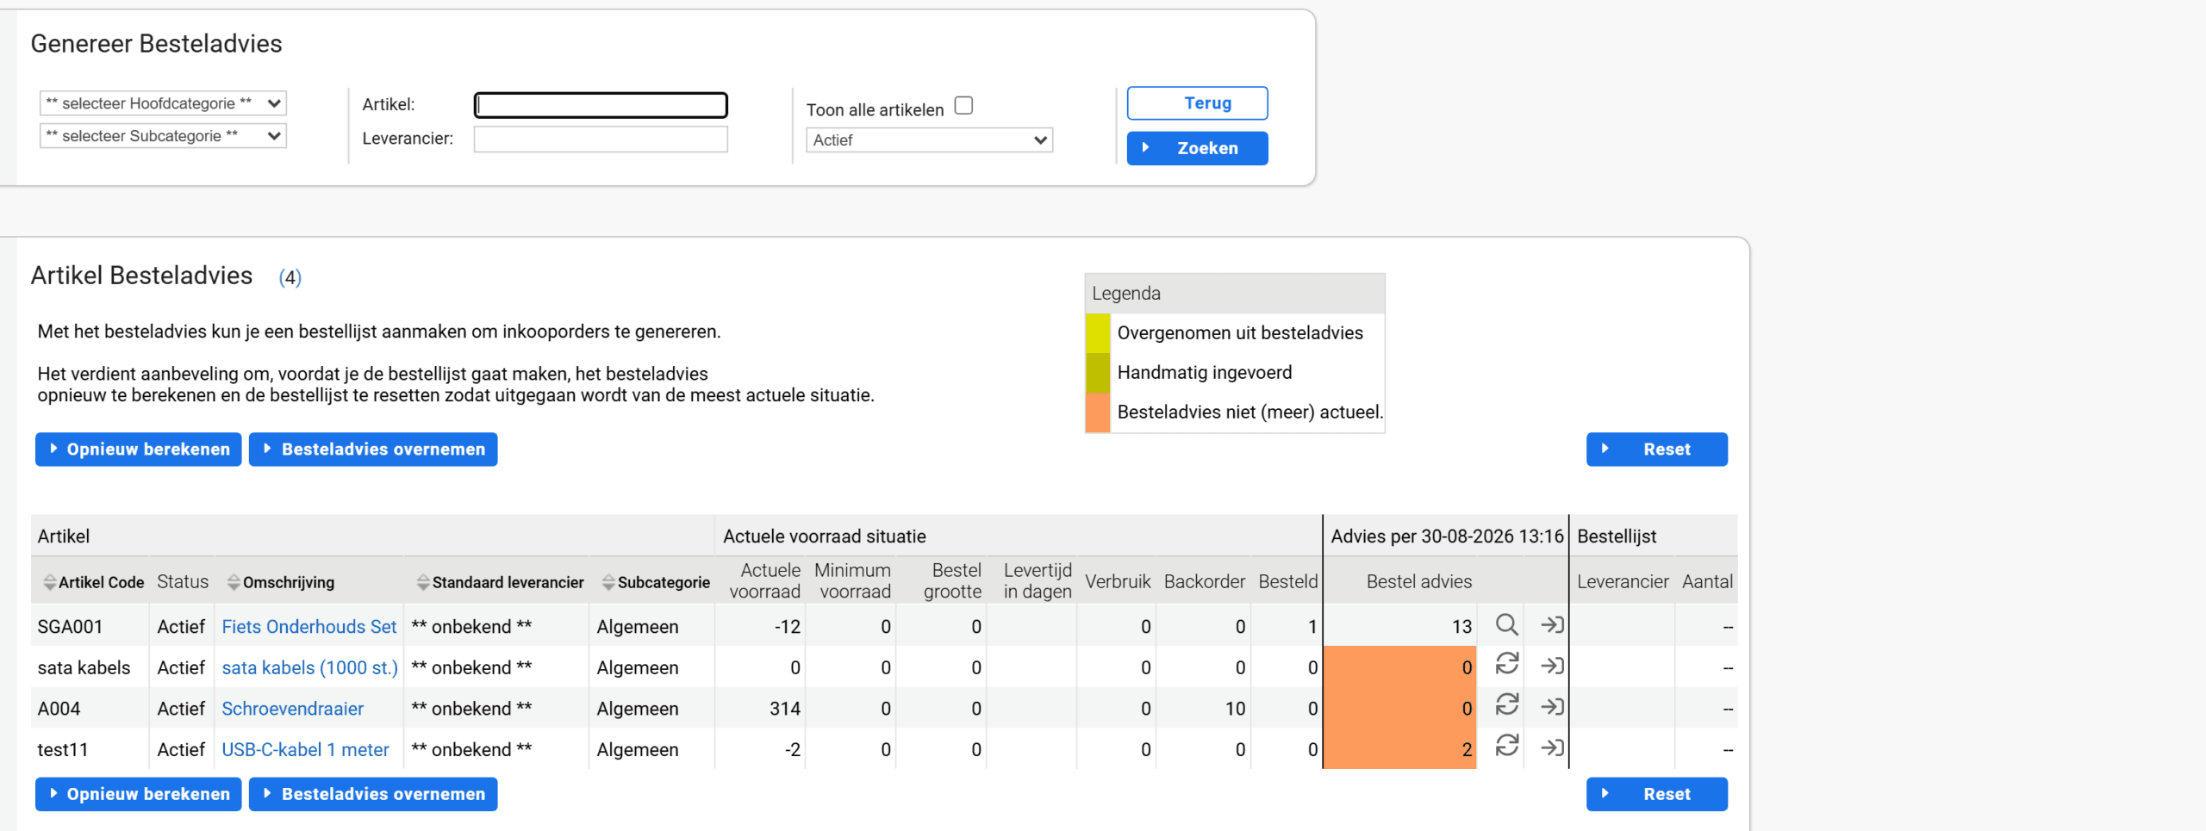2206x831 pixels.
Task: Click the arrow-into-list icon for test11
Action: tap(1552, 747)
